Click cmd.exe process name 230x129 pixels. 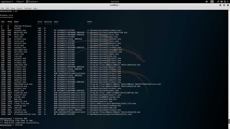(18, 108)
